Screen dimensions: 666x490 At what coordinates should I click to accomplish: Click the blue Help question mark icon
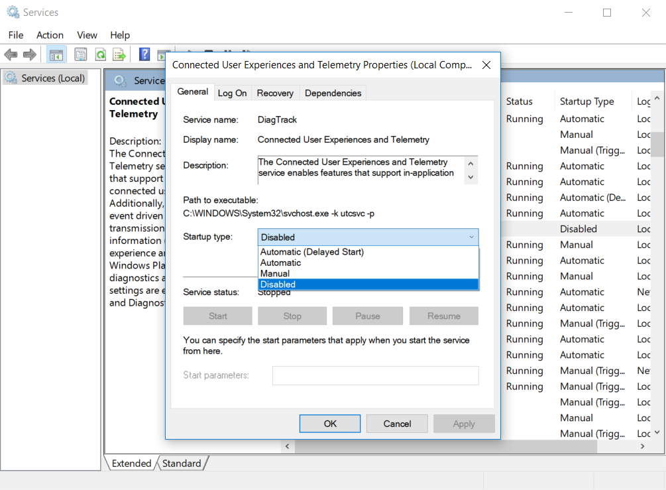(x=144, y=54)
